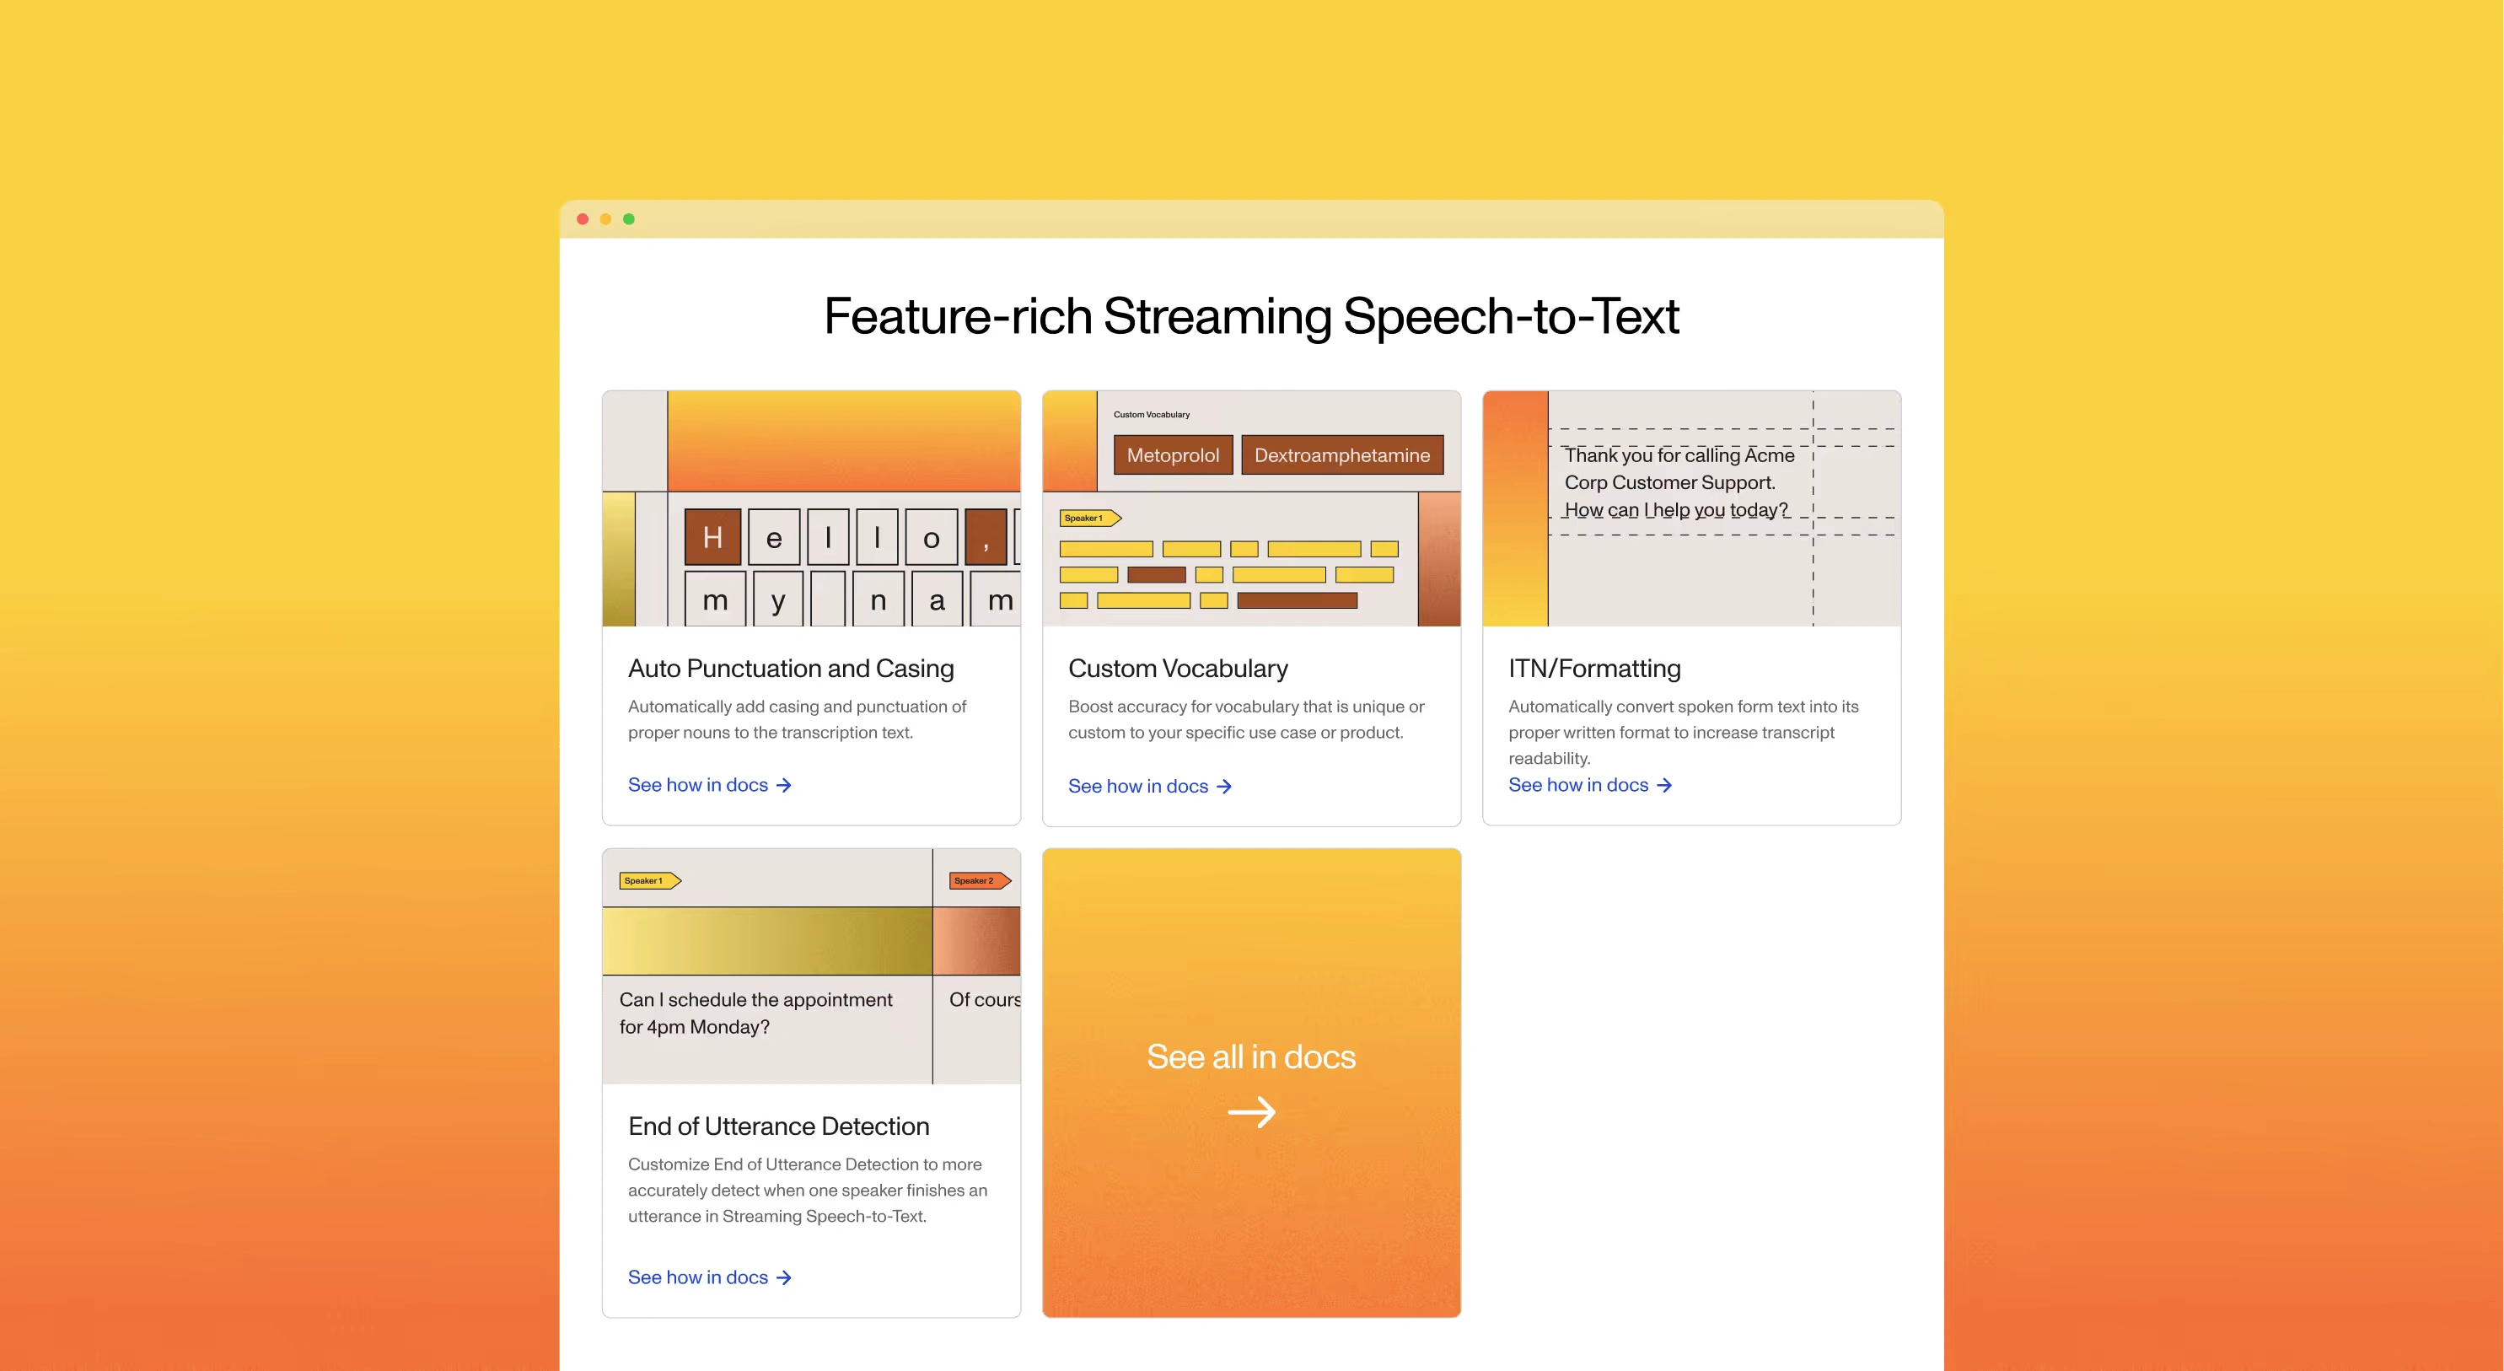Screen dimensions: 2504x1371
Task: Click the highlighted H letter tile
Action: (x=712, y=537)
